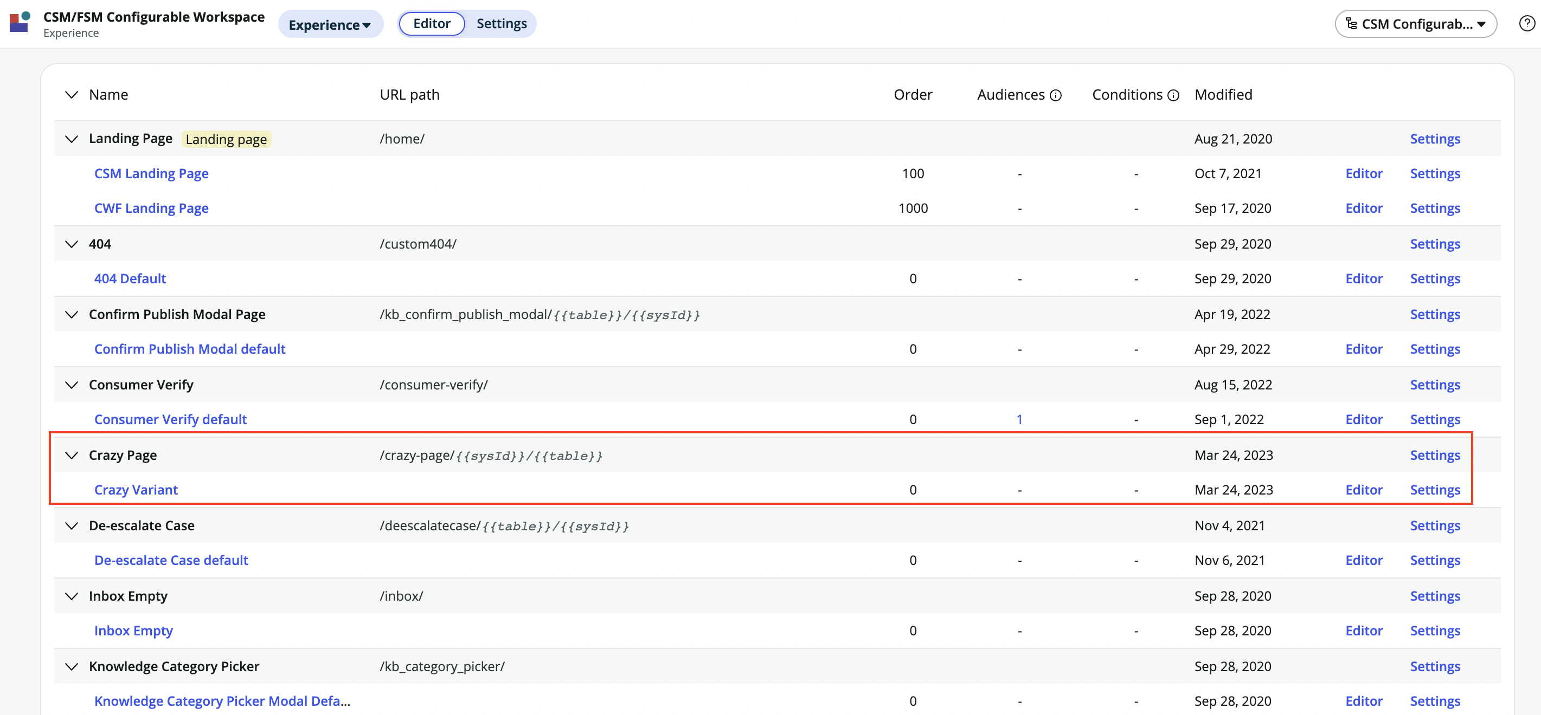The width and height of the screenshot is (1541, 715).
Task: Open the CSM Landing Page variant link
Action: click(151, 173)
